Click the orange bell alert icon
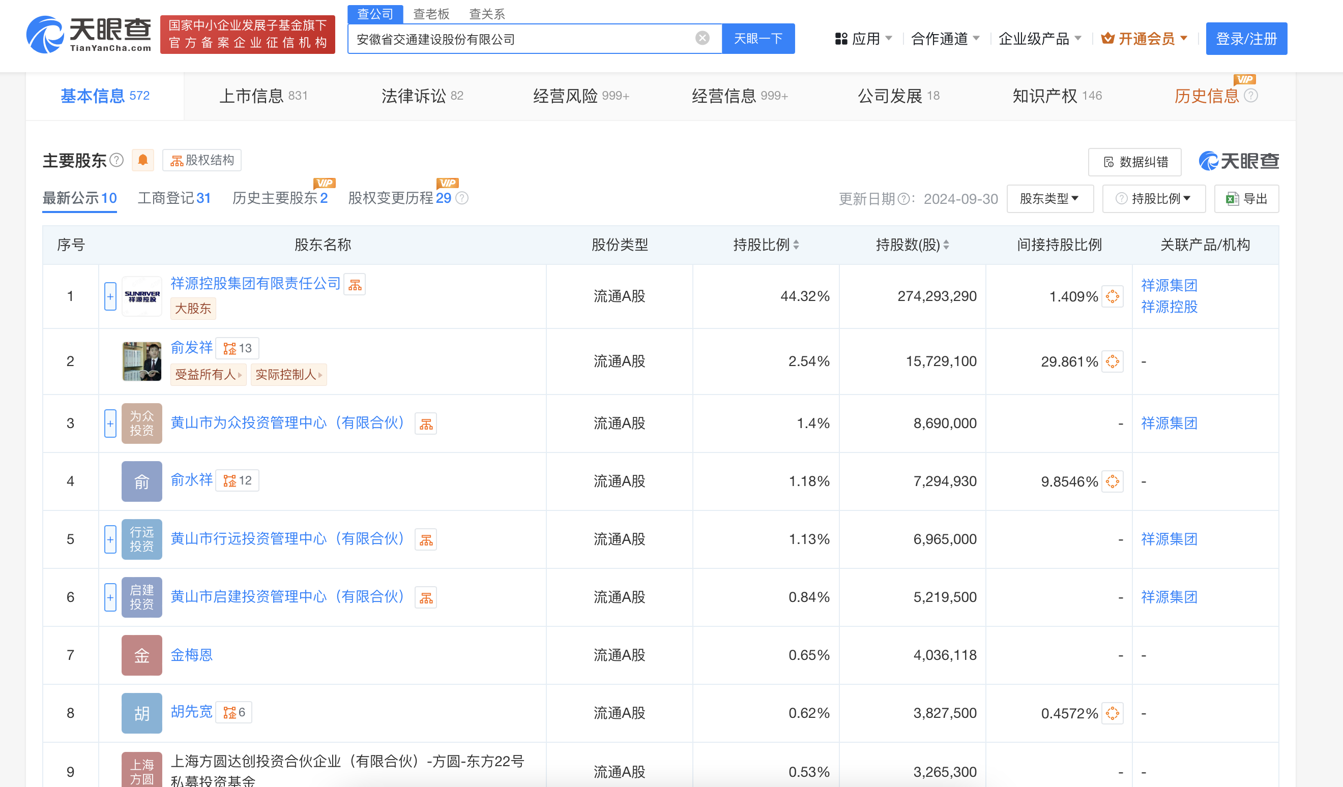1343x787 pixels. click(x=143, y=160)
